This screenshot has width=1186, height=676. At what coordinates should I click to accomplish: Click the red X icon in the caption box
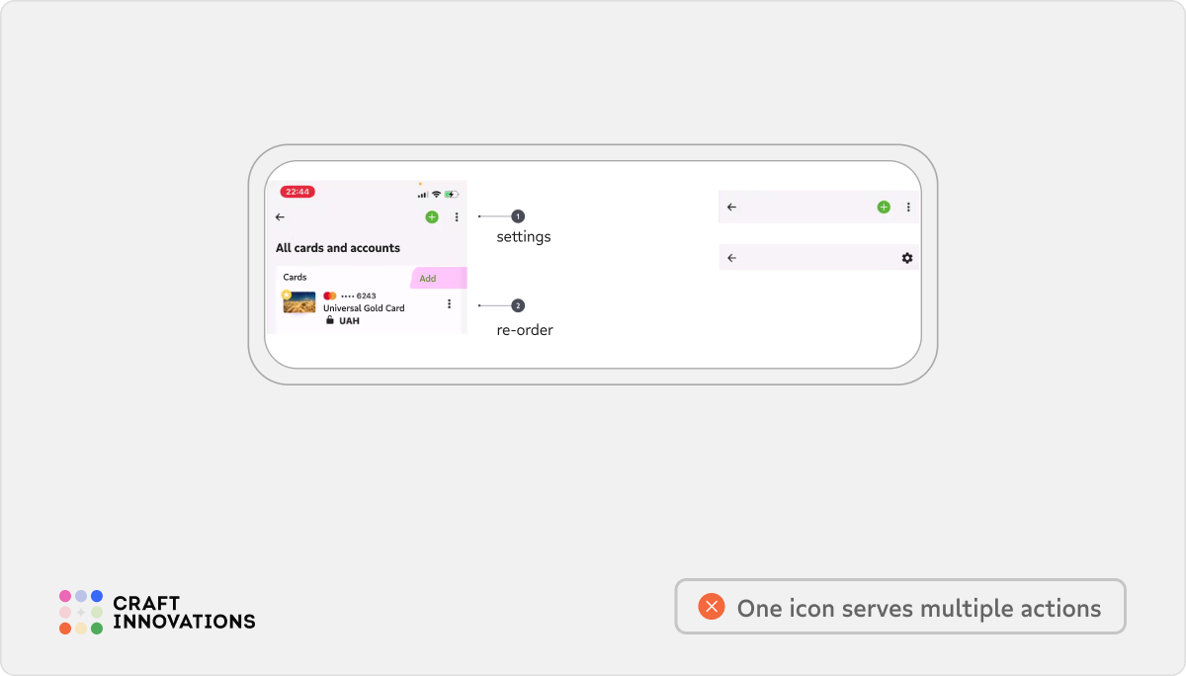click(711, 606)
